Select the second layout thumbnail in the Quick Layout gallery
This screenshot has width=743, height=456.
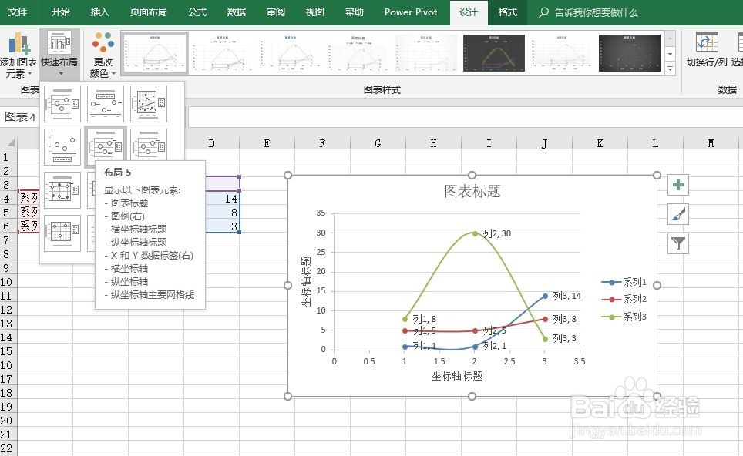106,104
